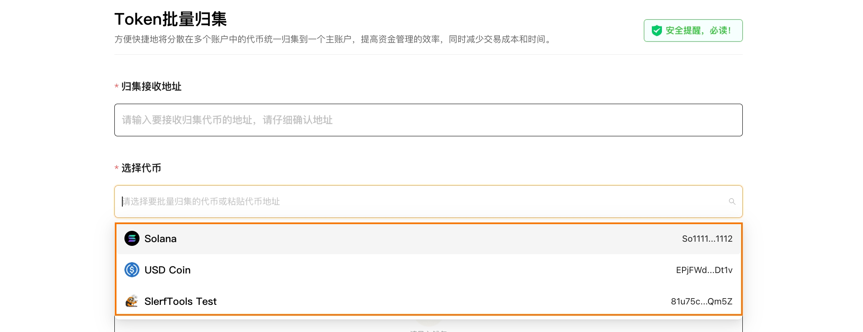
Task: Click the Solana logo icon
Action: click(x=132, y=239)
